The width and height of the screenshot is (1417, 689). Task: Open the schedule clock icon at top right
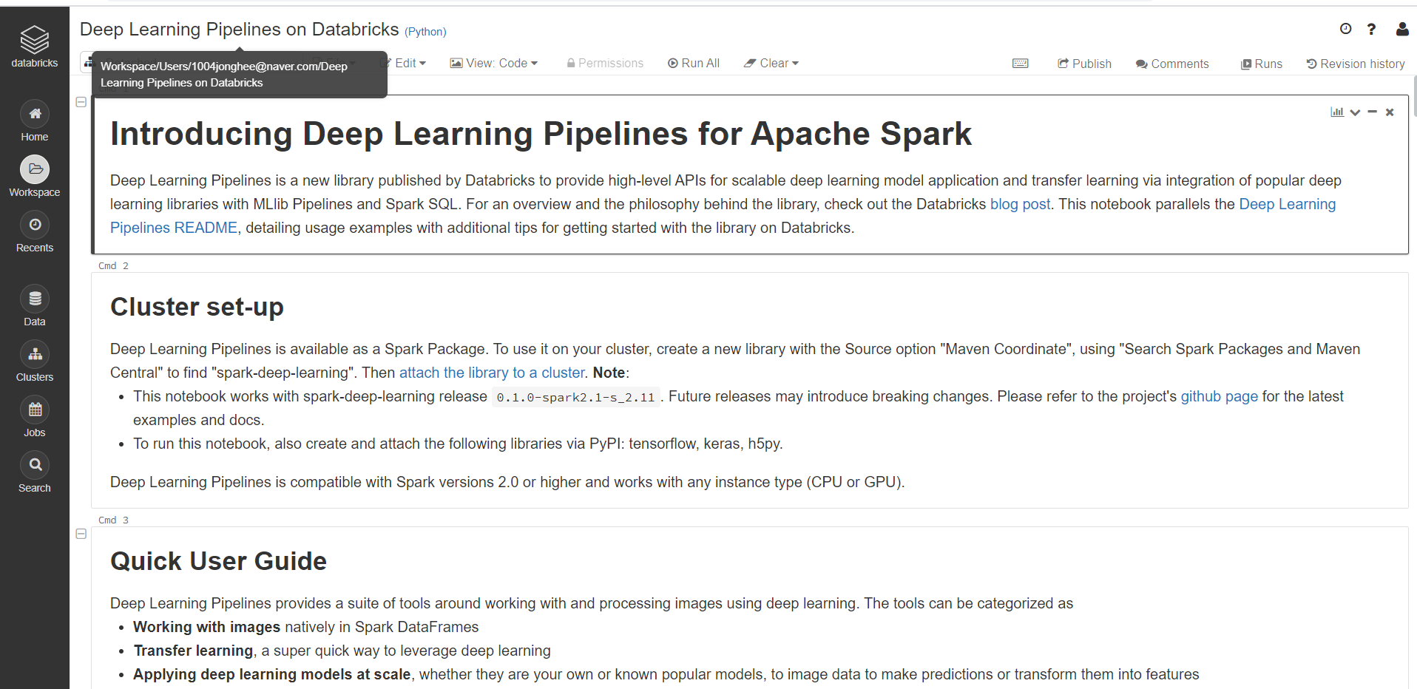(1345, 29)
